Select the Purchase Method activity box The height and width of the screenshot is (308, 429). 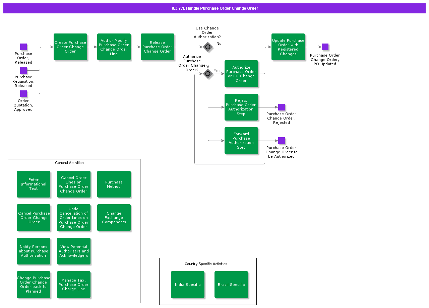114,184
